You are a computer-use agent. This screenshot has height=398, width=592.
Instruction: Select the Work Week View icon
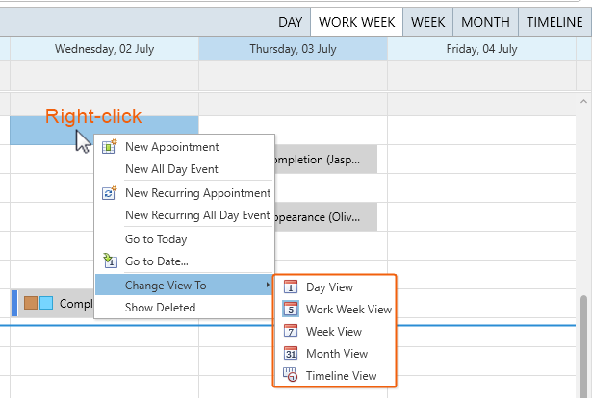291,309
